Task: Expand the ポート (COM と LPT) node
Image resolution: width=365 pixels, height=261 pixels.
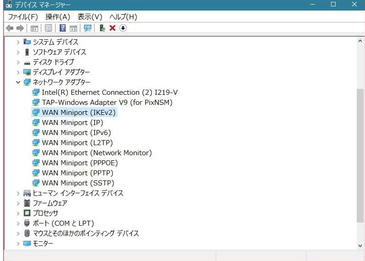Action: [18, 223]
